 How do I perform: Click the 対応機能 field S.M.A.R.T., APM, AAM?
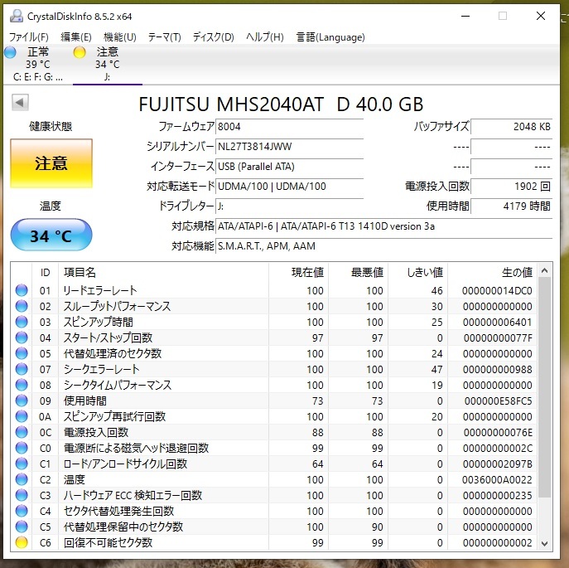pos(383,246)
